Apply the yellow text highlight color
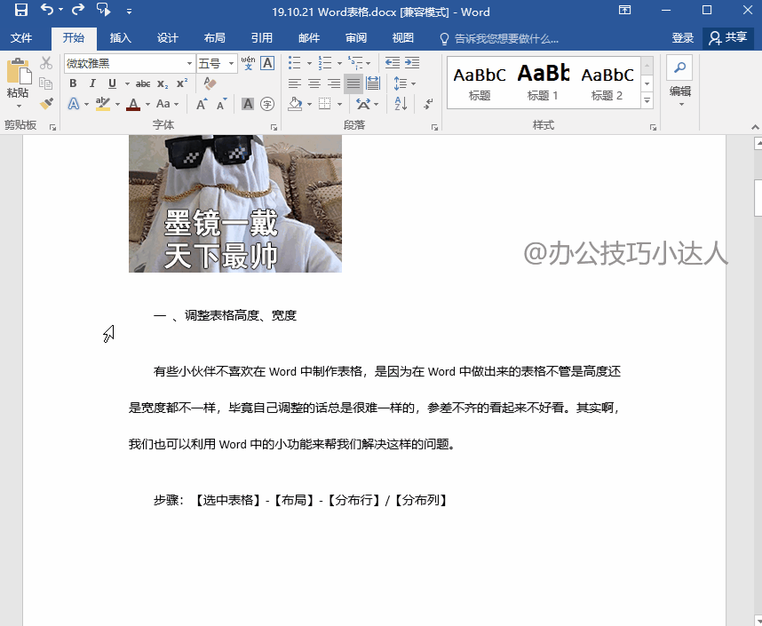Screen dimensions: 762x626 point(103,104)
